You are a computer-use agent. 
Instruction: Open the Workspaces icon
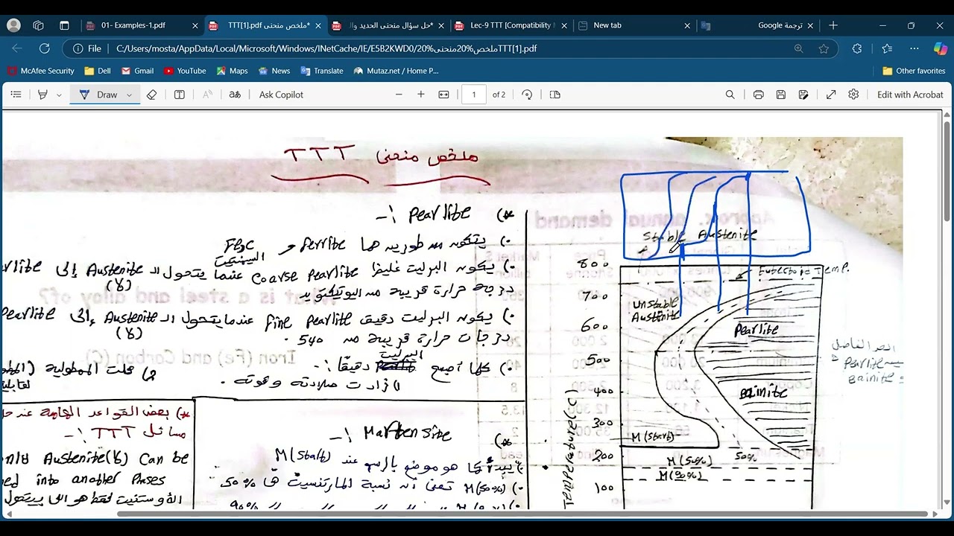point(38,25)
